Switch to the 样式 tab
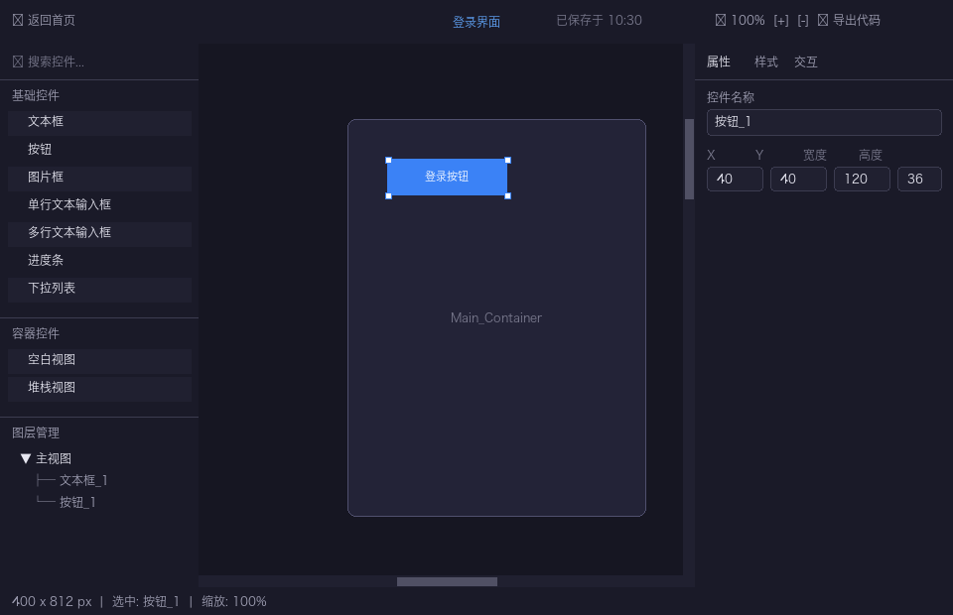The image size is (953, 615). pos(765,61)
